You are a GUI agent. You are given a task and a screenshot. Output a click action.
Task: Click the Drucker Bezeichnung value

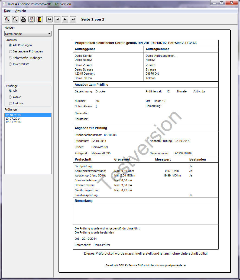[x=101, y=91]
